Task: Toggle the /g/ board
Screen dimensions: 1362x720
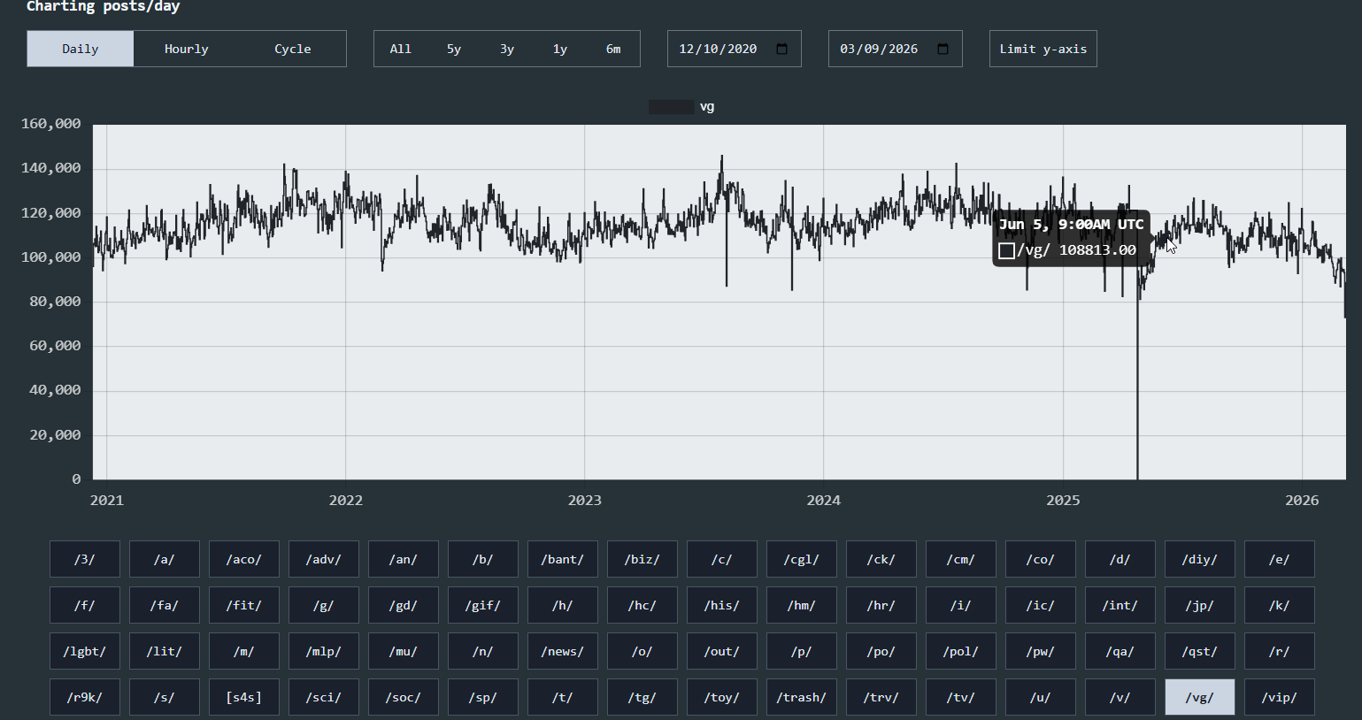Action: tap(324, 605)
